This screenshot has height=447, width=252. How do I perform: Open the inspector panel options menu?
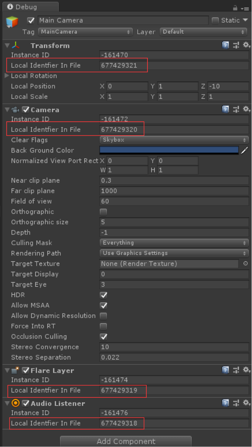tap(245, 8)
